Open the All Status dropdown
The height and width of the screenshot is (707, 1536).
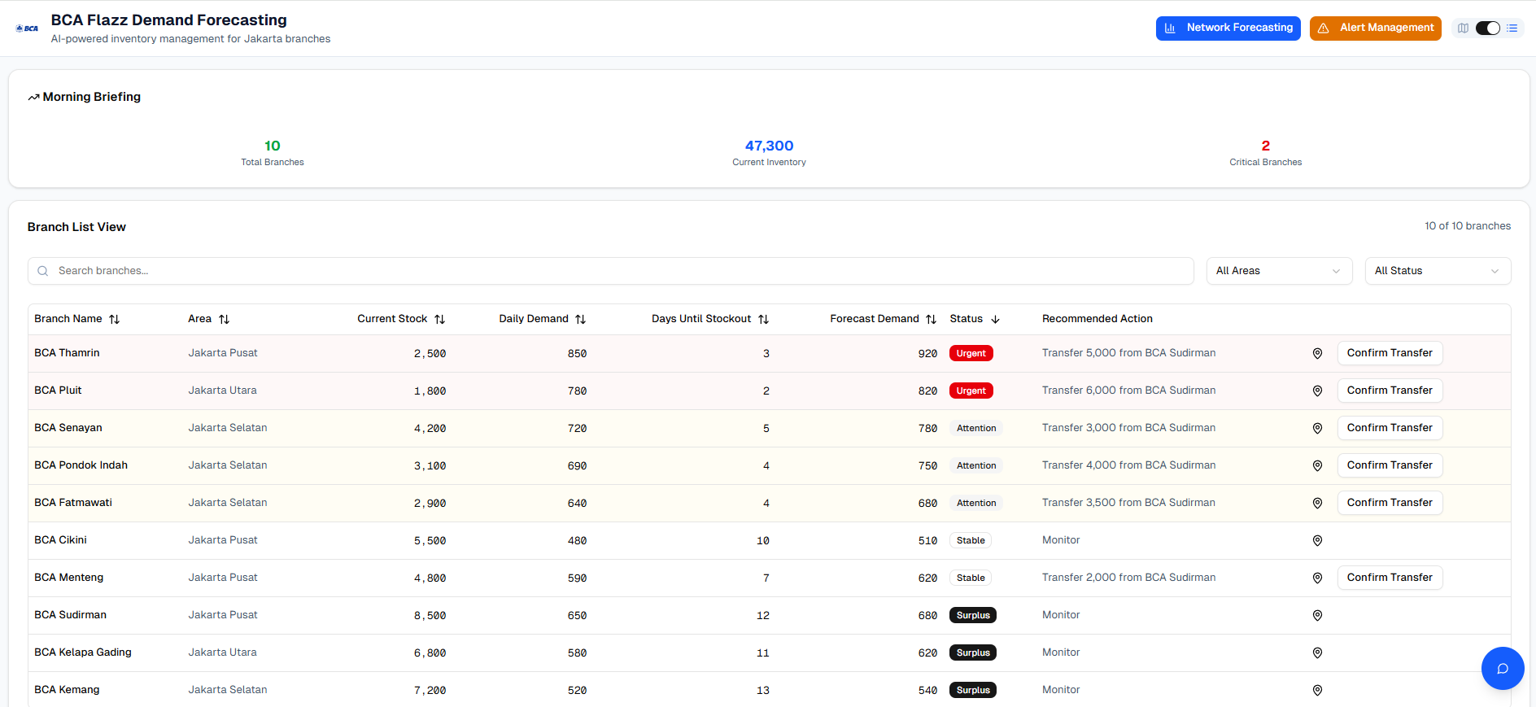(x=1438, y=271)
